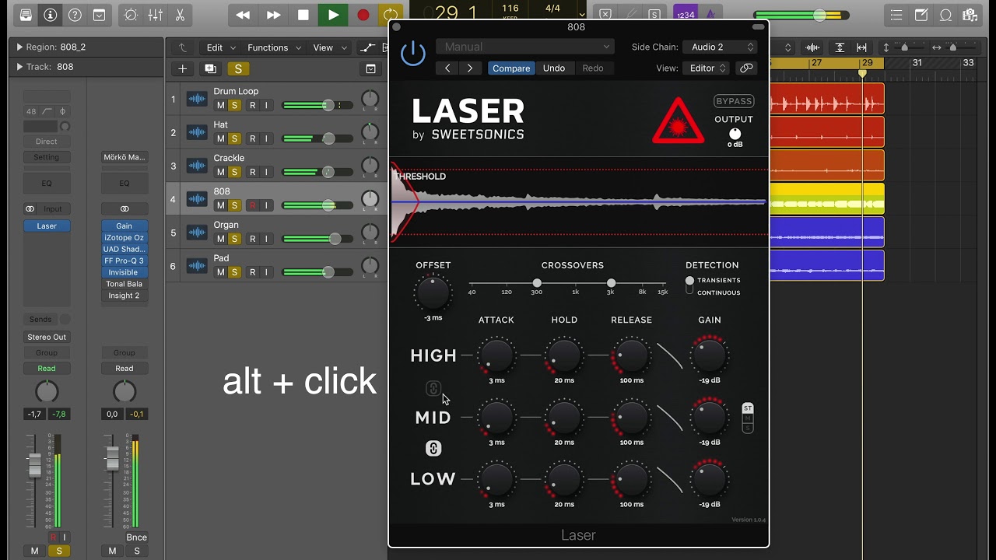Image resolution: width=996 pixels, height=560 pixels.
Task: Open the Library panel icon
Action: 26,15
